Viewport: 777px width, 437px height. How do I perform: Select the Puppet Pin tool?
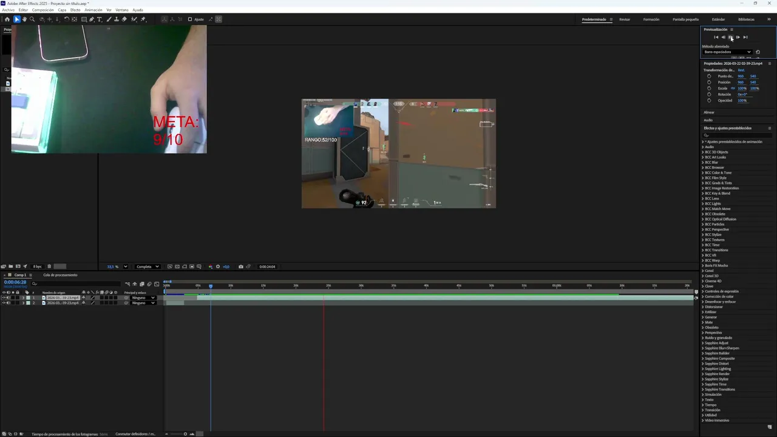pos(143,19)
